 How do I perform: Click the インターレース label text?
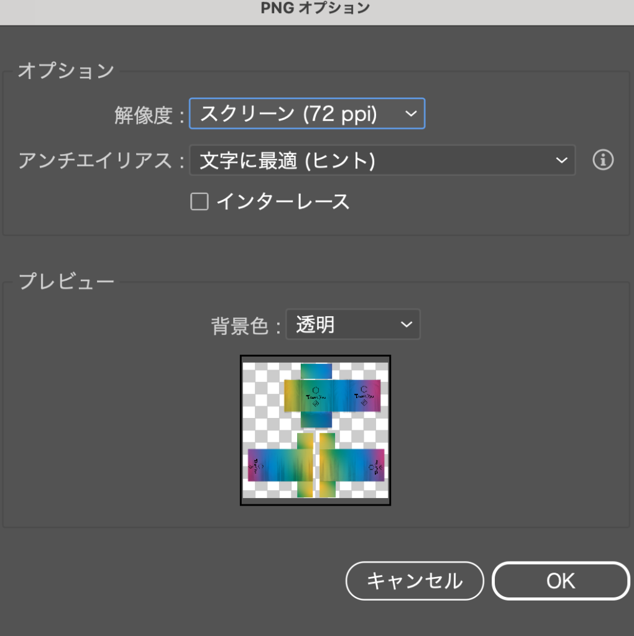[283, 202]
